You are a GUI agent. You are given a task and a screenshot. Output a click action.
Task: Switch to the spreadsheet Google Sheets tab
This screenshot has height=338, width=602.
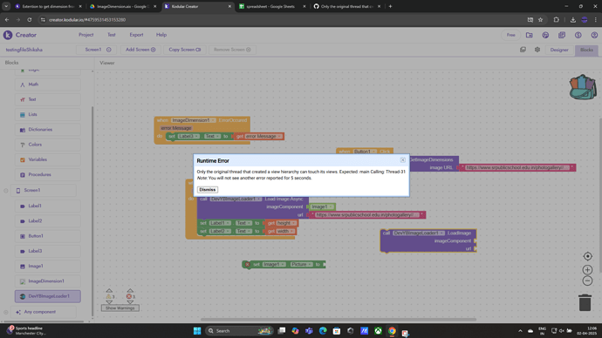click(270, 6)
